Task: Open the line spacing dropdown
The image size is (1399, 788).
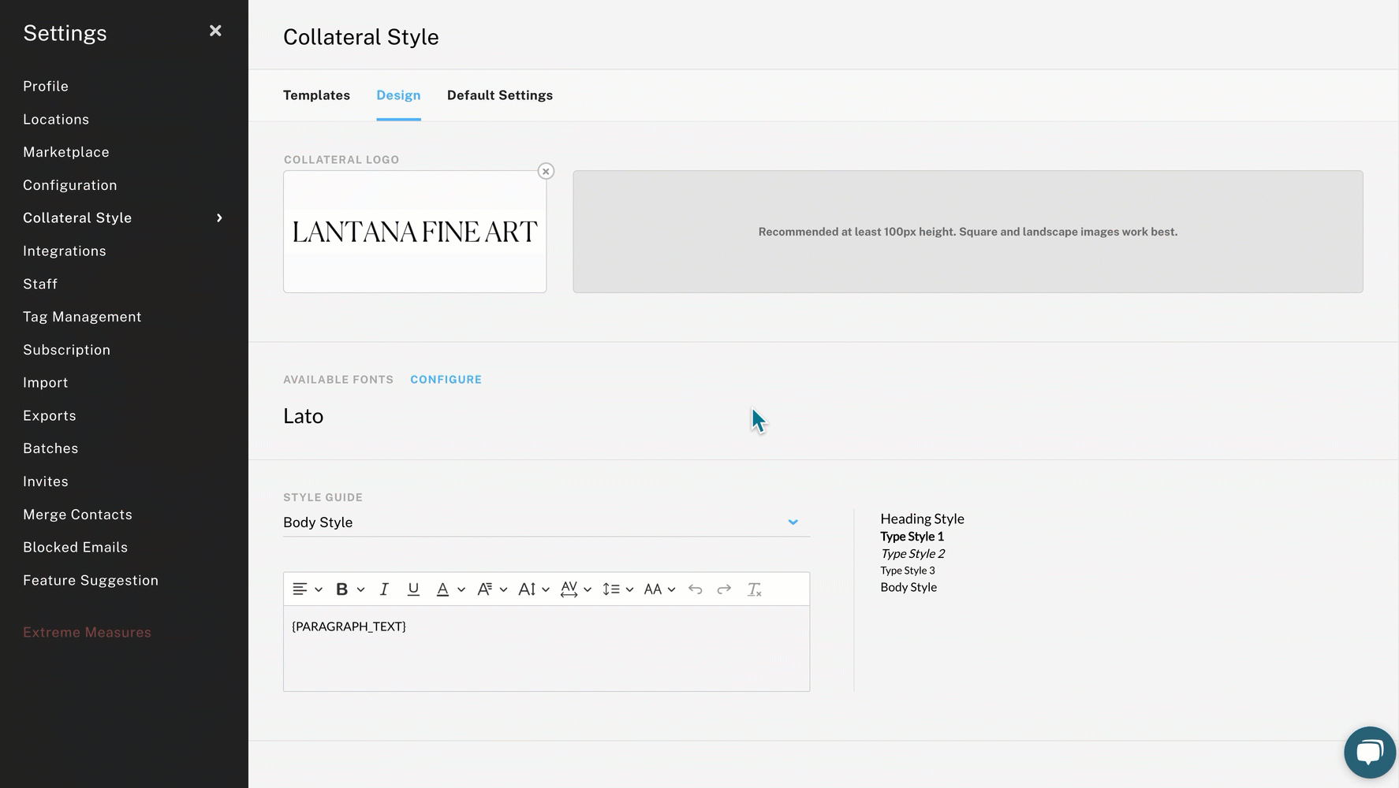Action: click(617, 589)
